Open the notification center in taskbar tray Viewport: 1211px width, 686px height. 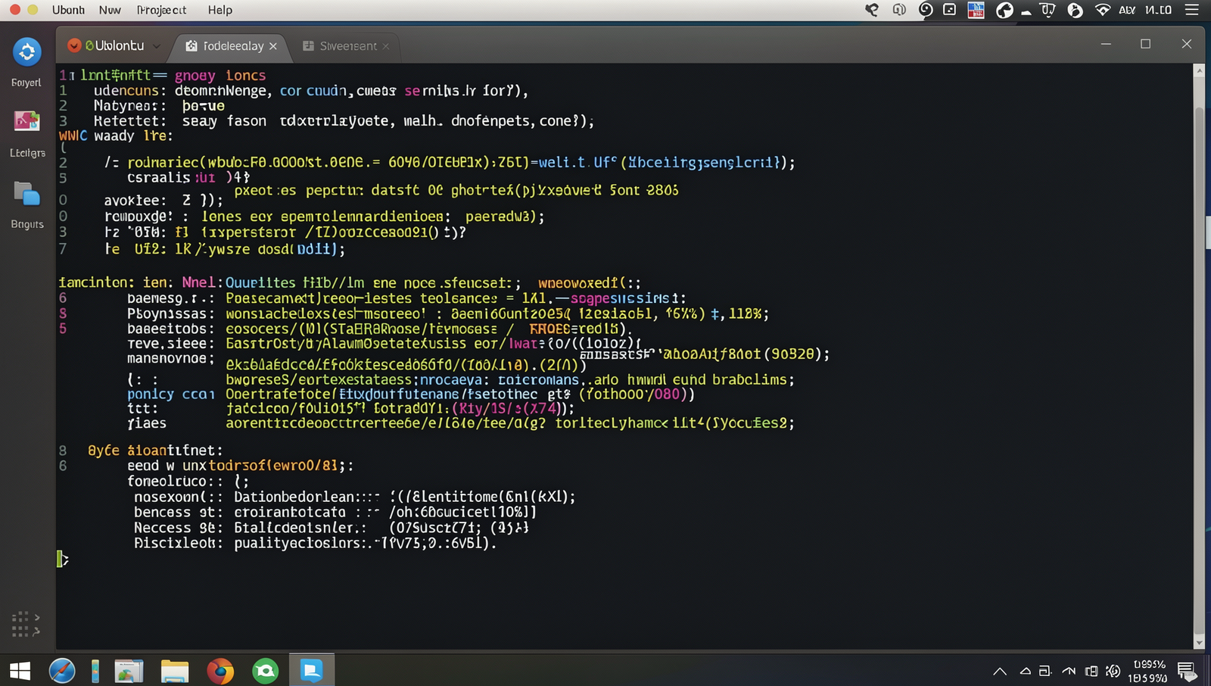(1186, 671)
